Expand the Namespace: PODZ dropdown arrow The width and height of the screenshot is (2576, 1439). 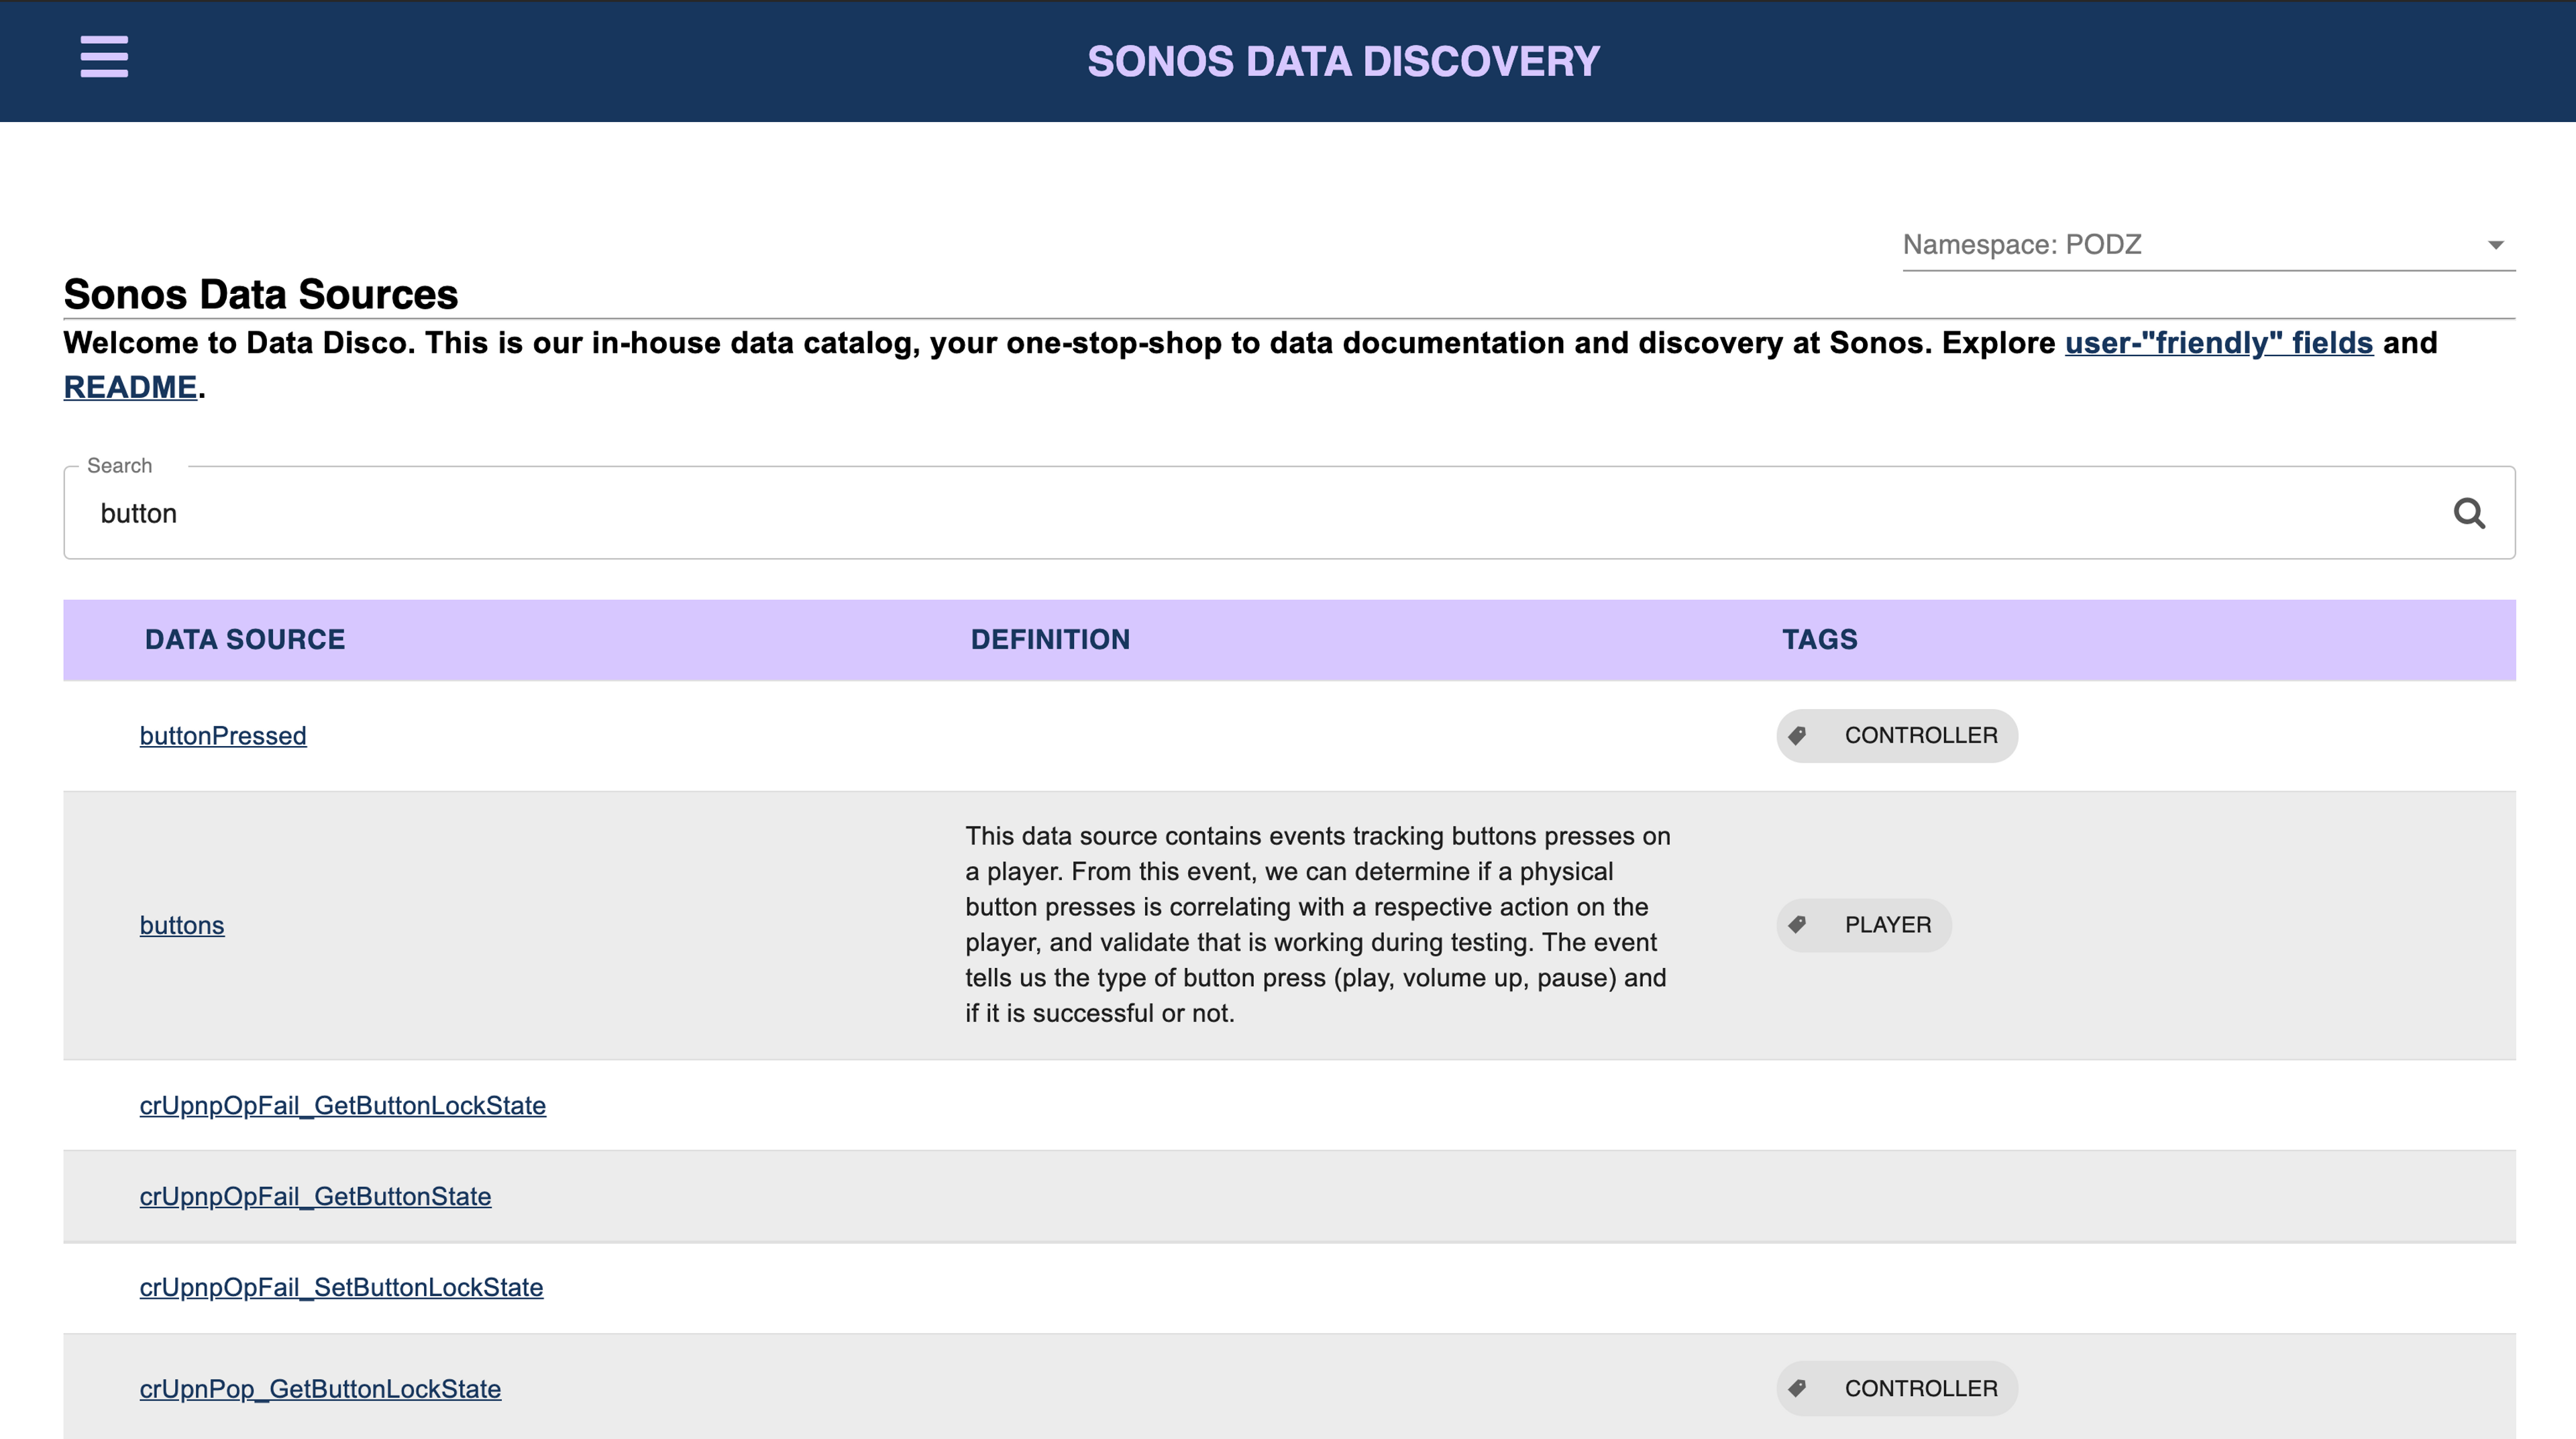[x=2495, y=245]
